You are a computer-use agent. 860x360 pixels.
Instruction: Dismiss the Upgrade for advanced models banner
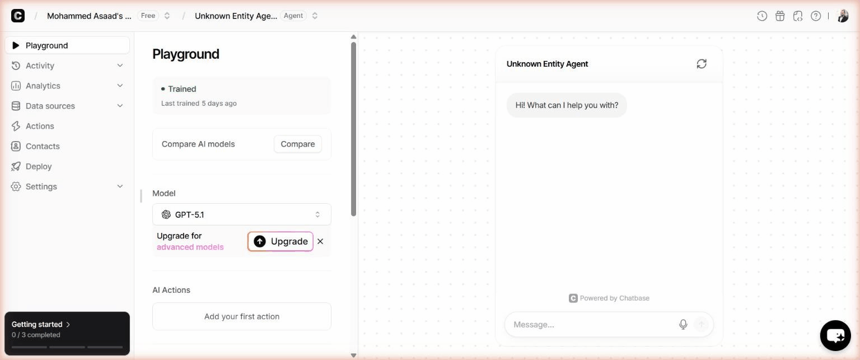(x=320, y=241)
